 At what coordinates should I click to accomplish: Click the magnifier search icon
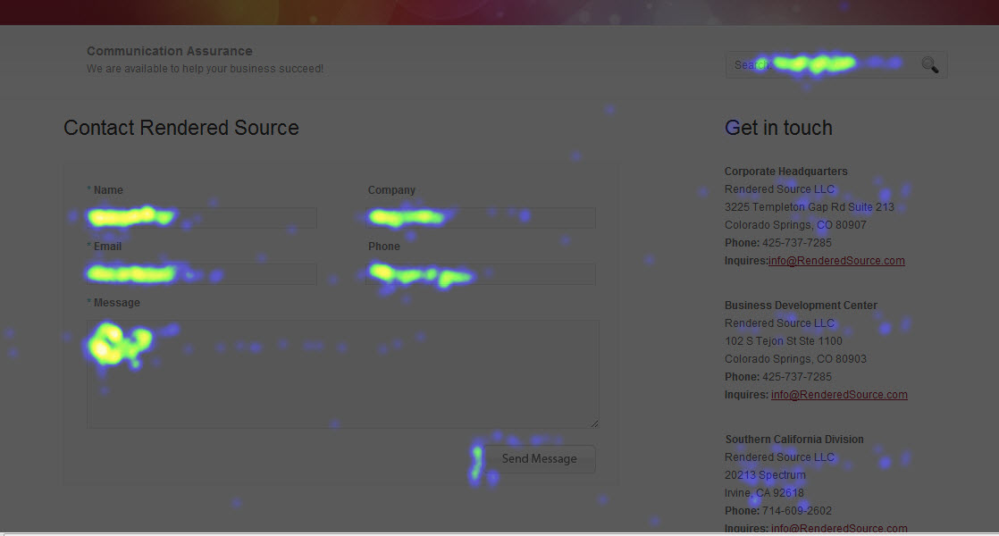pyautogui.click(x=930, y=64)
